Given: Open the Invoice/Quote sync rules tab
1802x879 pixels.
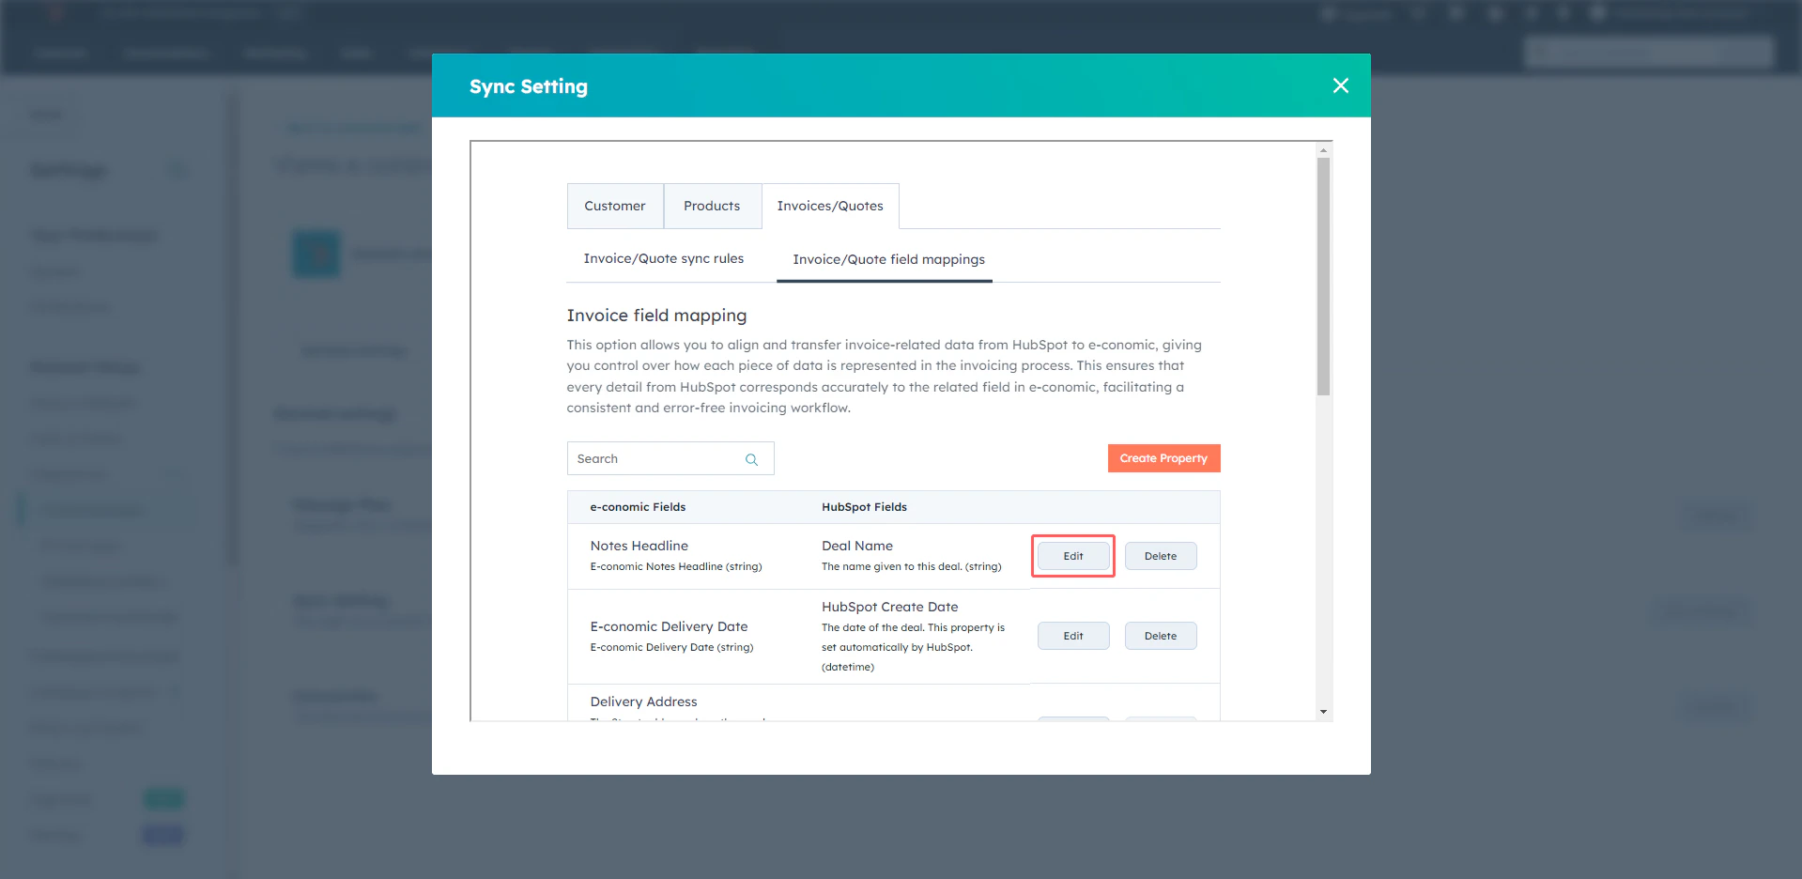Looking at the screenshot, I should click(x=663, y=258).
